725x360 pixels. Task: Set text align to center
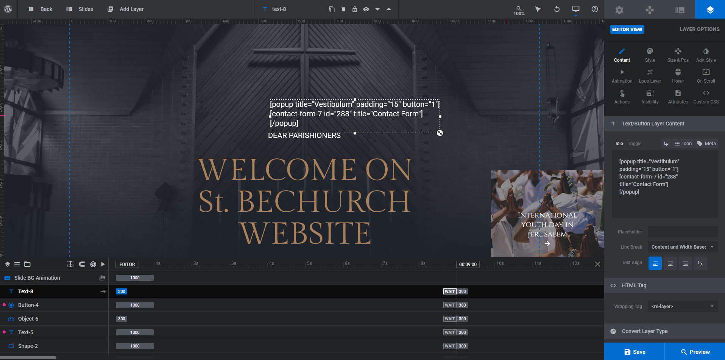pos(670,263)
